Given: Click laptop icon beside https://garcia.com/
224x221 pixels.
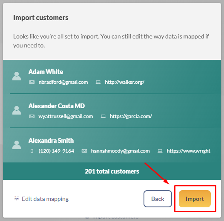Looking at the screenshot, I should coord(103,116).
